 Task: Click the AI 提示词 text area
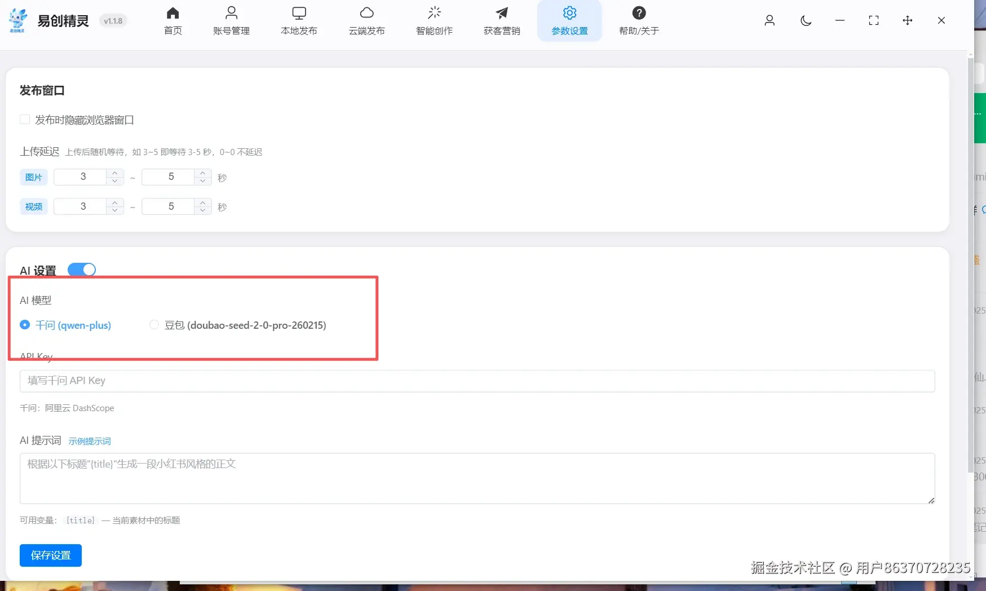click(x=477, y=478)
